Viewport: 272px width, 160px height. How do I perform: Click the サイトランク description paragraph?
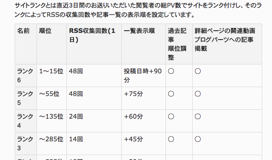(138, 10)
